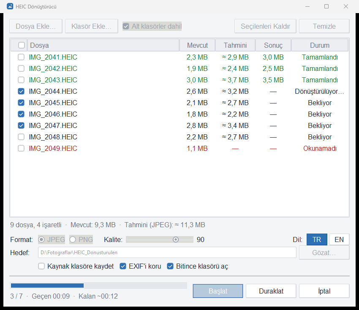Toggle the select-all checkbox in the Dosya header
Screen dimensions: 359x310
[x=22, y=45]
